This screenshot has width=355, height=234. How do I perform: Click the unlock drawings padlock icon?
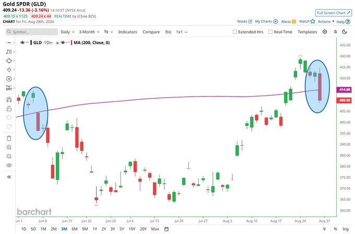click(9, 109)
